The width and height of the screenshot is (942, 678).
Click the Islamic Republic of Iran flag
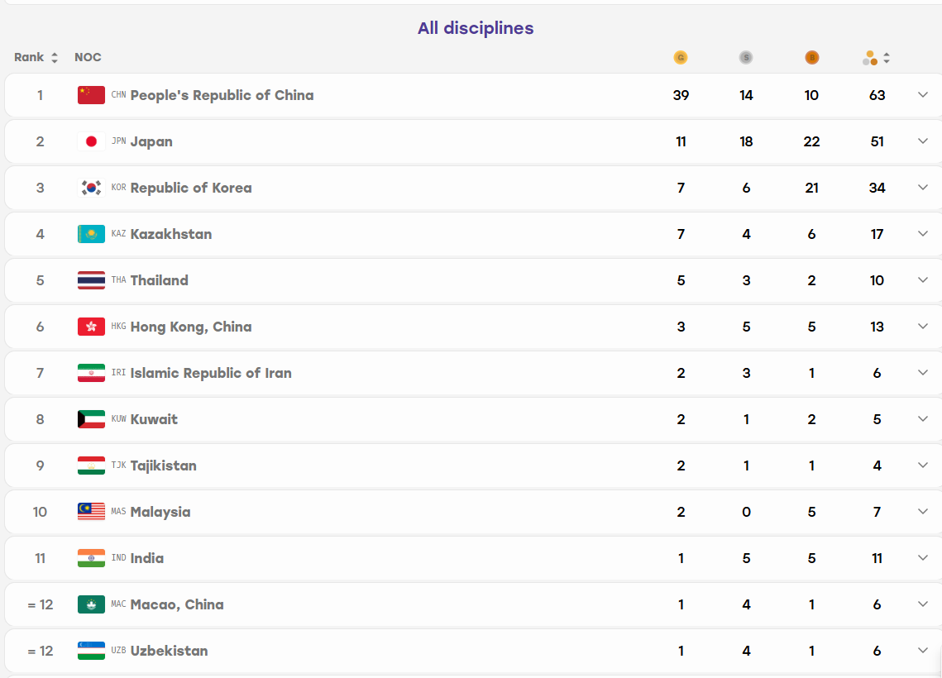[91, 372]
